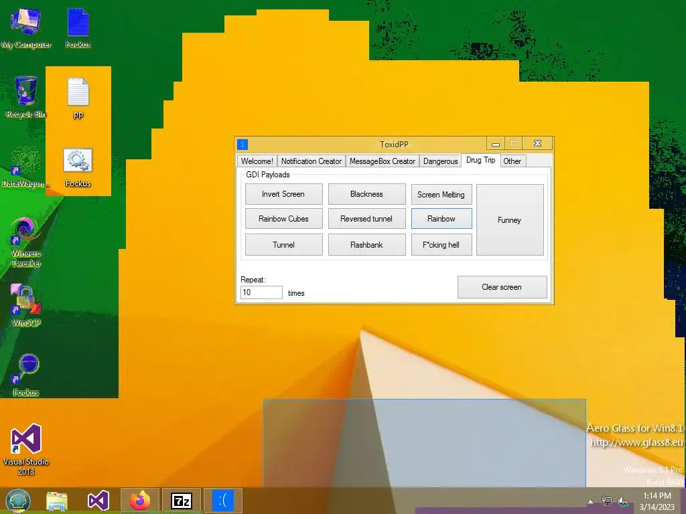
Task: Activate the ToxidPP sad-face taskbar button
Action: tap(223, 501)
